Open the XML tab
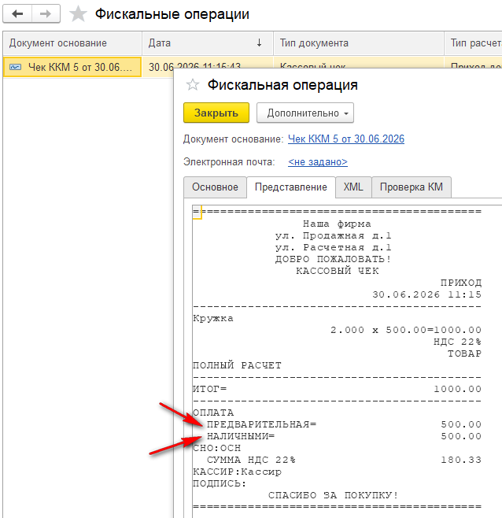The image size is (502, 518). click(353, 187)
